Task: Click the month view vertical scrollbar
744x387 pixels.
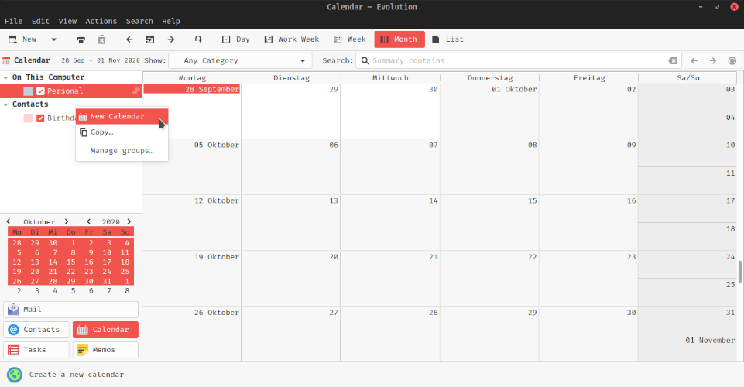Action: point(739,271)
